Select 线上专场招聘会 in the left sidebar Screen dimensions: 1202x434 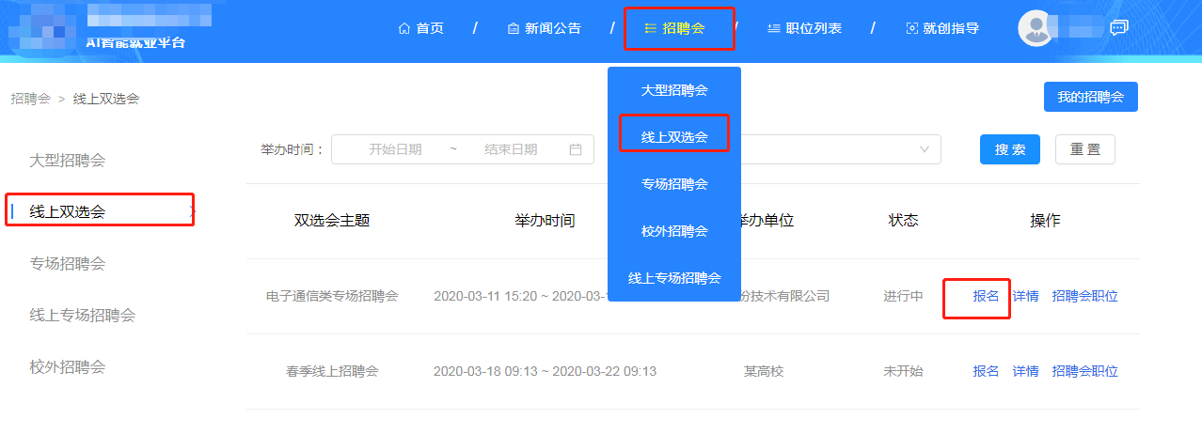tap(83, 315)
